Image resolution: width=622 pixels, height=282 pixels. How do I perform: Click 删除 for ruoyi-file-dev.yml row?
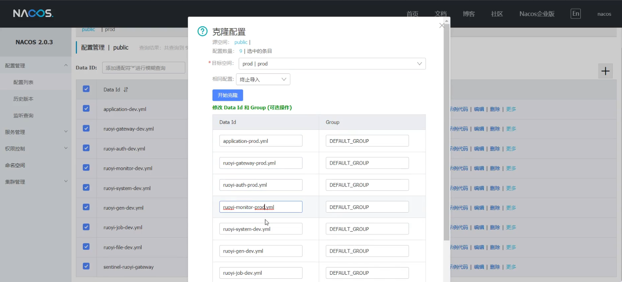click(495, 247)
